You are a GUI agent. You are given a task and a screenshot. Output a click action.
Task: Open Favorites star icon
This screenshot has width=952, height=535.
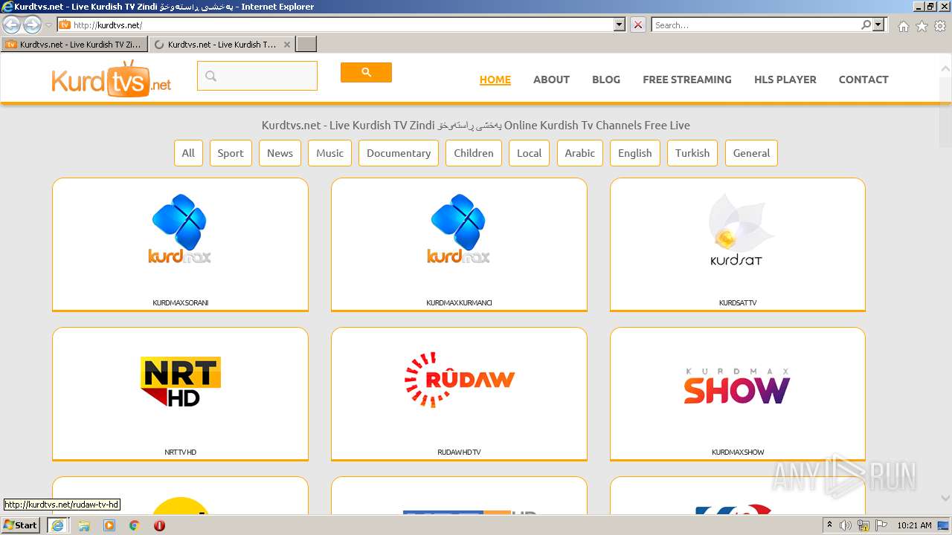pos(922,26)
